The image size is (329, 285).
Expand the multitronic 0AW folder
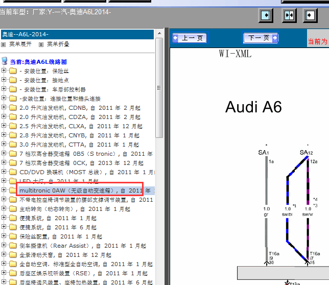coord(4,190)
